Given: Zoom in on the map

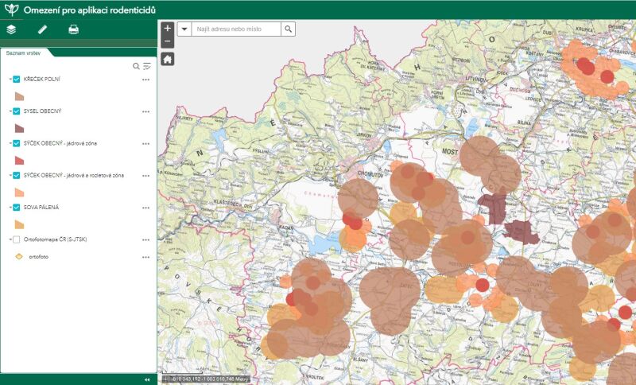Looking at the screenshot, I should coord(167,28).
